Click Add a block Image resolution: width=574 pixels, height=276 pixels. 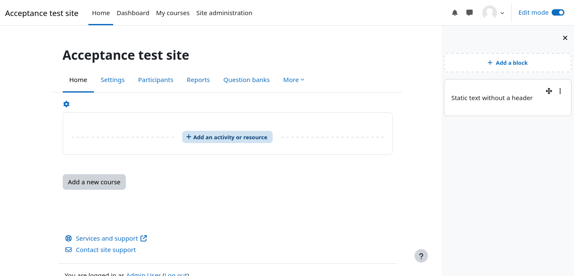point(508,63)
